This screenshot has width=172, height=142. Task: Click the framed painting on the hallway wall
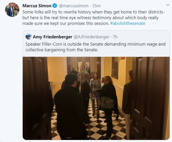click(115, 68)
